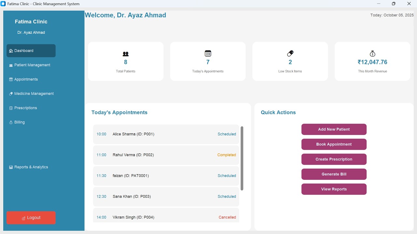Image resolution: width=417 pixels, height=234 pixels.
Task: Open Reports & Analytics
Action: pos(31,167)
